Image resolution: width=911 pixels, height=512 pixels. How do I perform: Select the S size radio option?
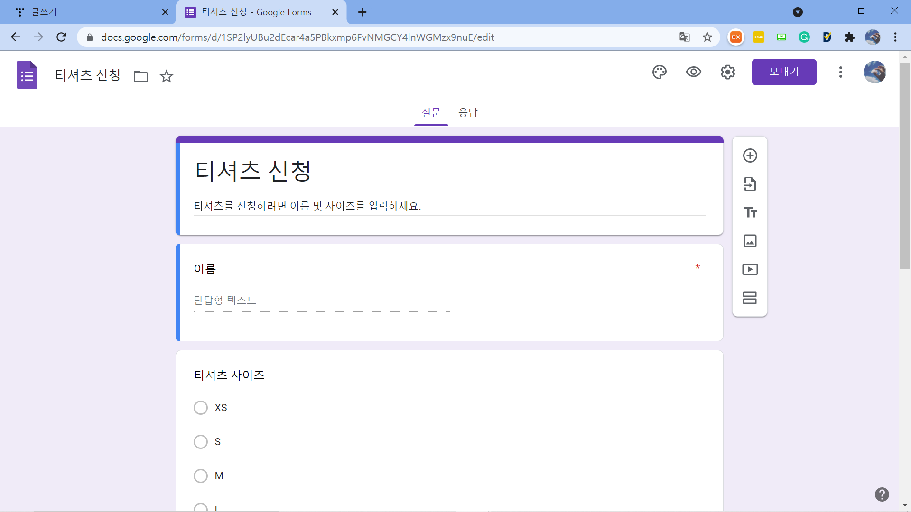(x=201, y=442)
